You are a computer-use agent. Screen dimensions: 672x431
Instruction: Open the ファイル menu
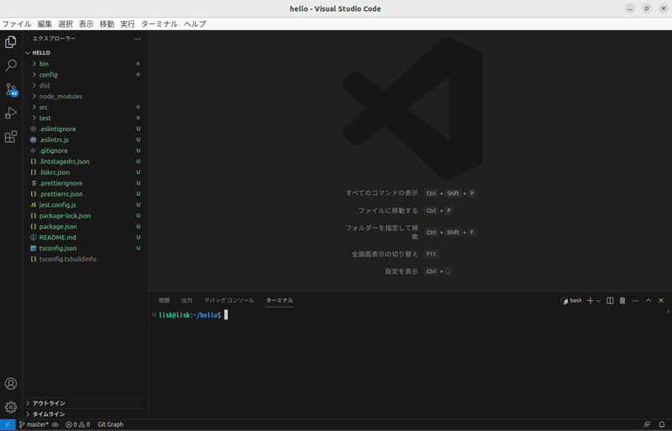[x=17, y=24]
